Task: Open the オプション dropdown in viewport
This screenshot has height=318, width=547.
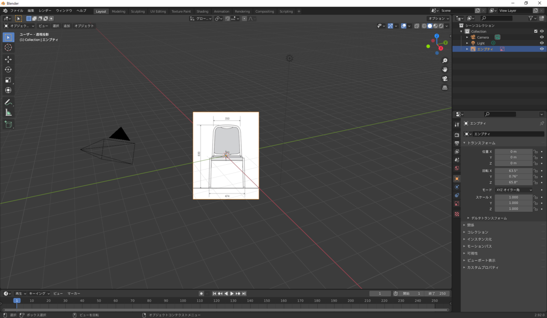Action: click(x=439, y=19)
